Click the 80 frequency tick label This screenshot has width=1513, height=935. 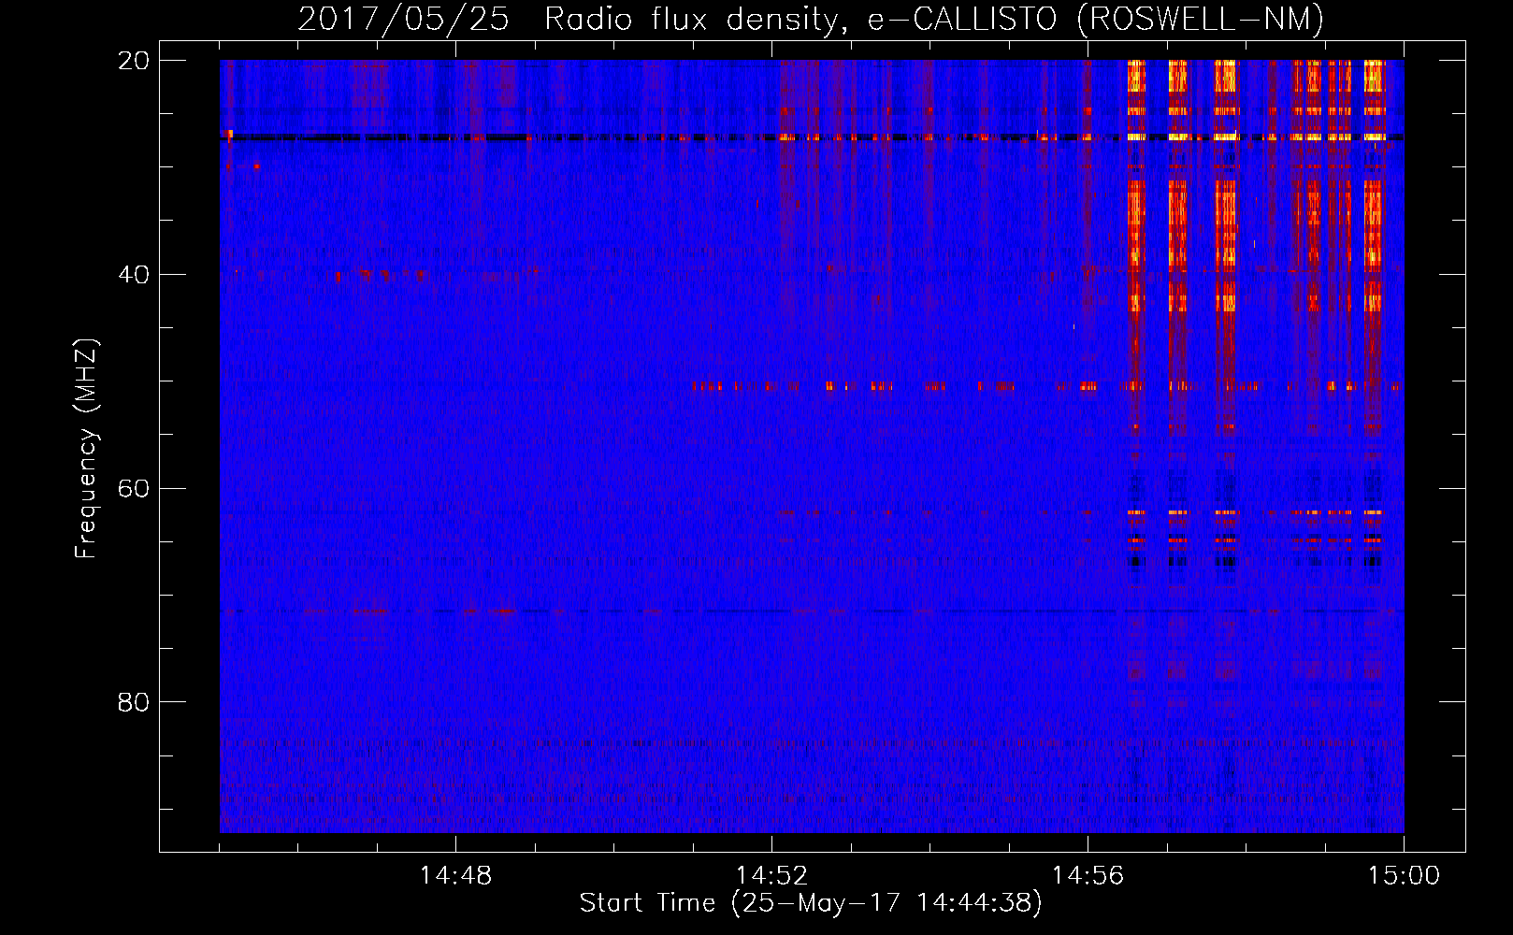tap(134, 702)
